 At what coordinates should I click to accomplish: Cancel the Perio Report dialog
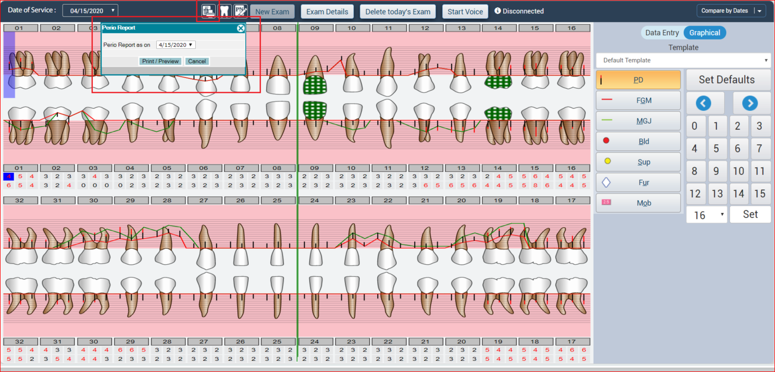pyautogui.click(x=197, y=62)
